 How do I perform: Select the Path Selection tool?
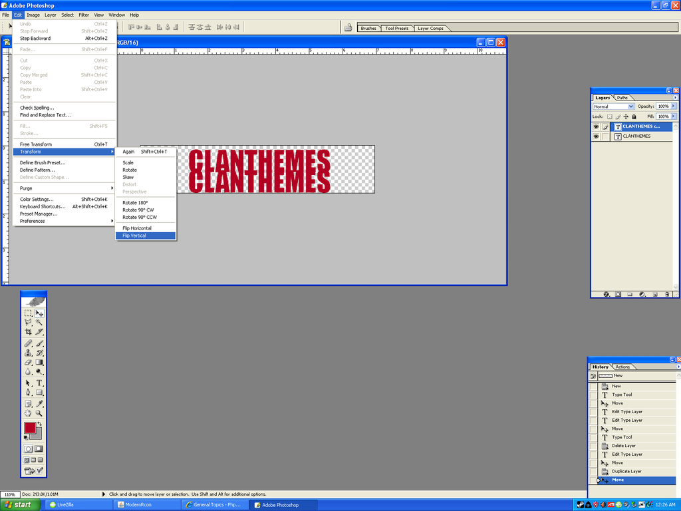(x=28, y=383)
